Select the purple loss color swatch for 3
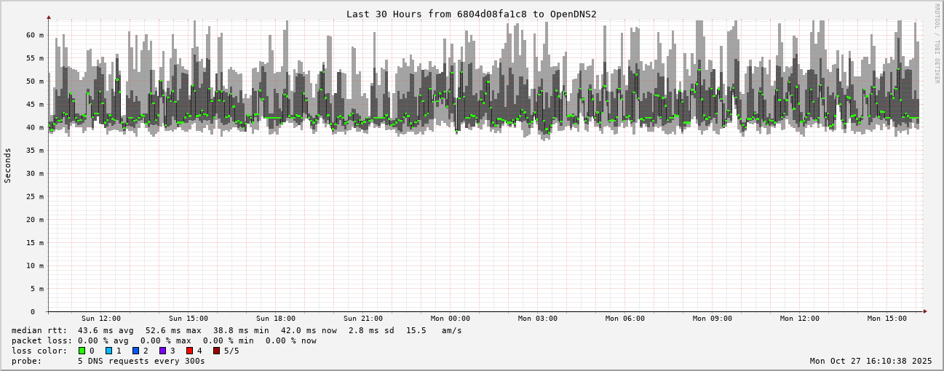Screen dimensions: 944x371 (x=162, y=351)
